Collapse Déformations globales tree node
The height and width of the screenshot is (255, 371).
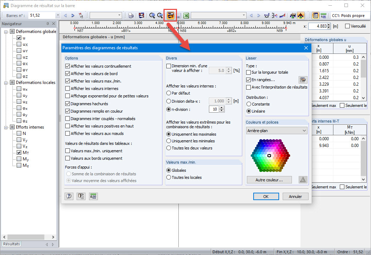[6, 32]
